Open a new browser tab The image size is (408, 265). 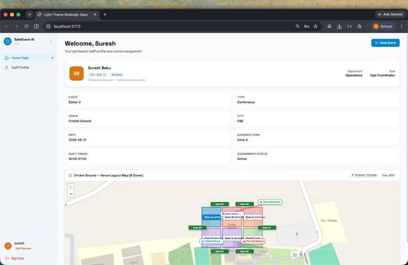(x=105, y=15)
